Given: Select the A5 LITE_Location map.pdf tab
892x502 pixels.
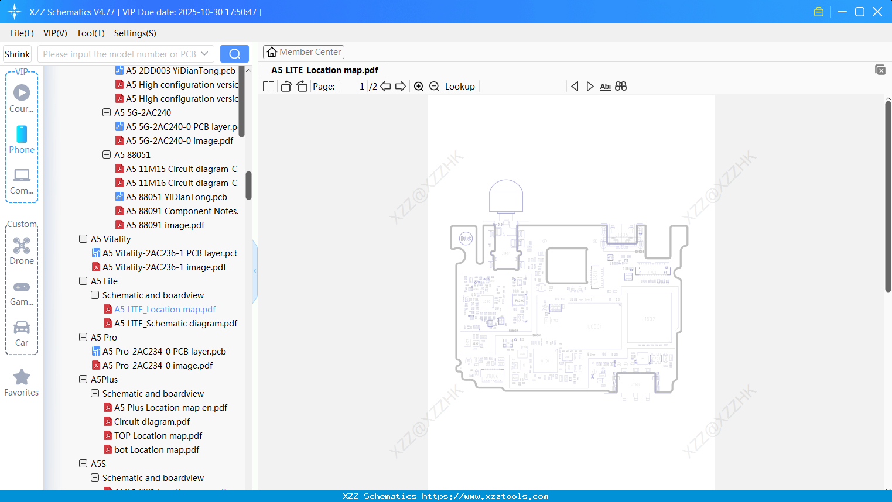Looking at the screenshot, I should point(324,70).
